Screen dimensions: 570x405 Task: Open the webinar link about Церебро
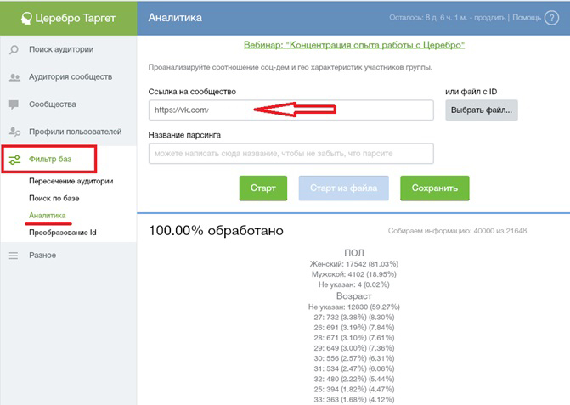point(354,45)
